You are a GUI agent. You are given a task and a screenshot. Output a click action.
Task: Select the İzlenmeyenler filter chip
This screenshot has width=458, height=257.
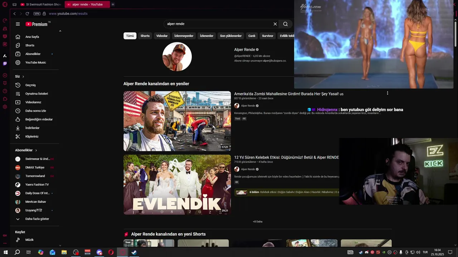(184, 36)
